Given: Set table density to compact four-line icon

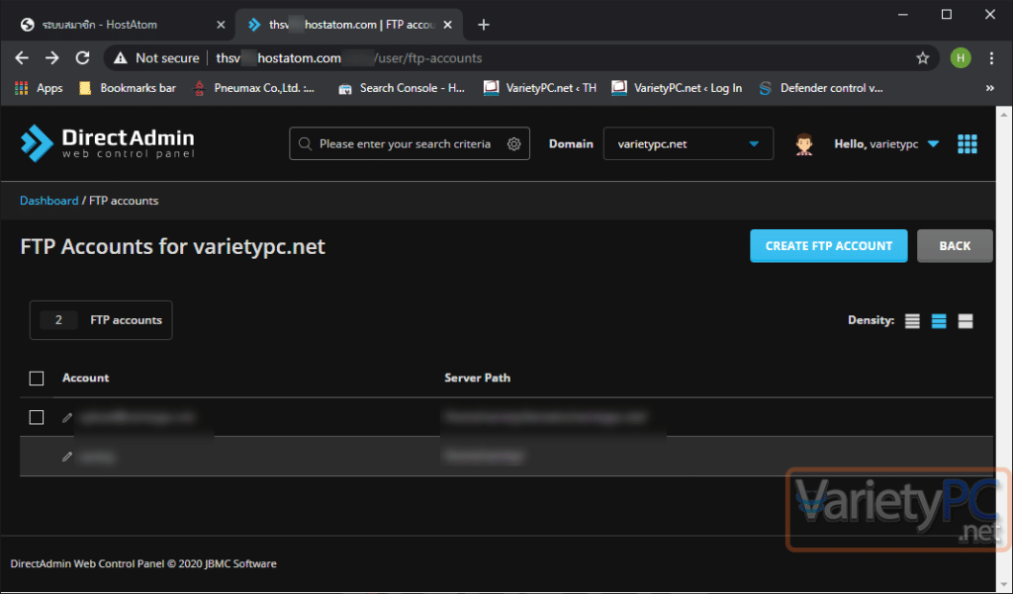Looking at the screenshot, I should point(912,321).
